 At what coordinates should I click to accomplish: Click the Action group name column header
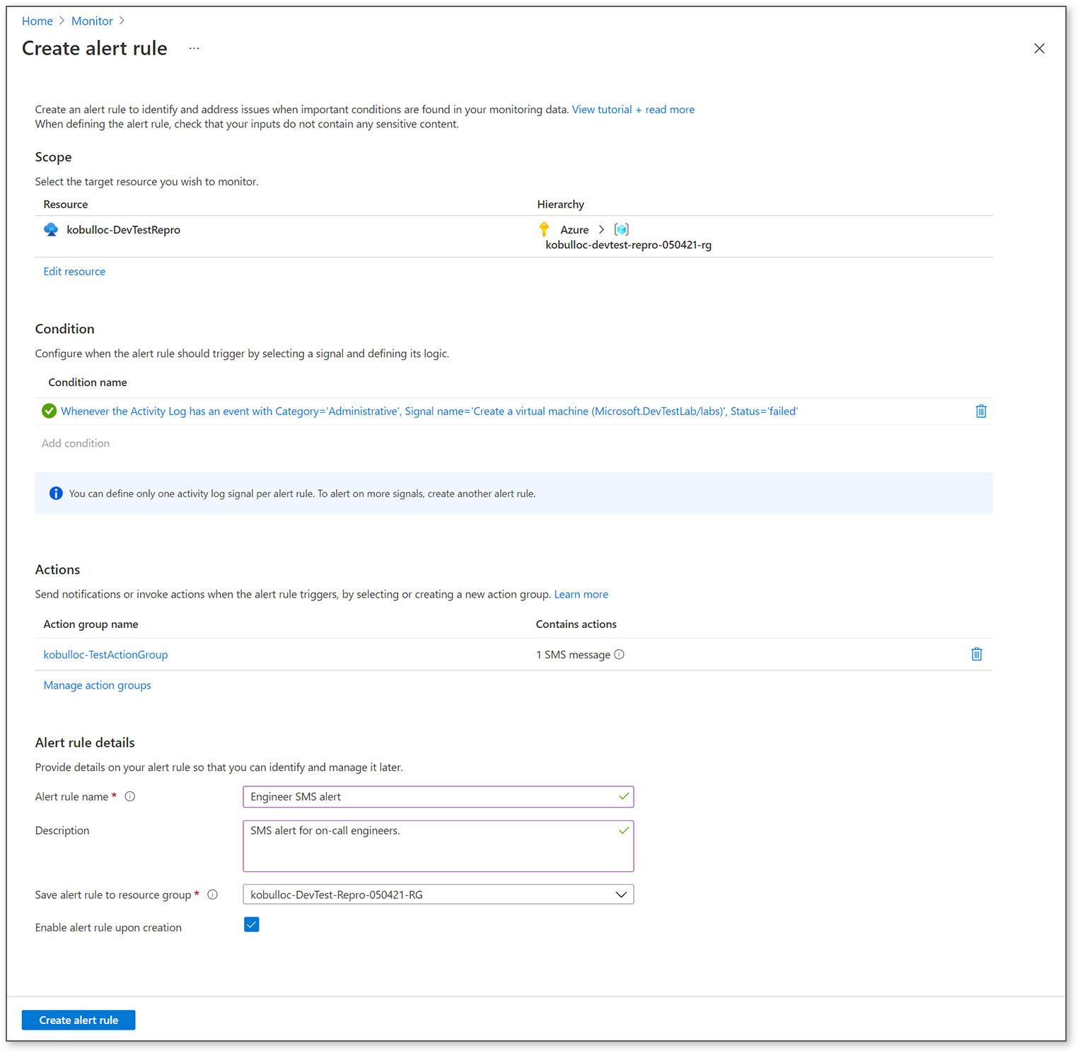point(91,624)
